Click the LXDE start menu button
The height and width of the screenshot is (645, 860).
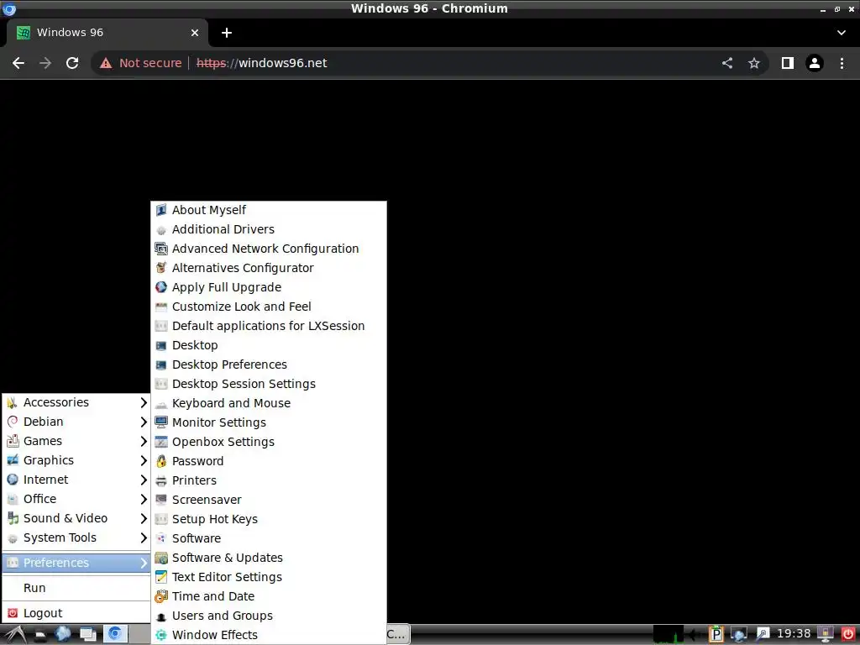15,635
